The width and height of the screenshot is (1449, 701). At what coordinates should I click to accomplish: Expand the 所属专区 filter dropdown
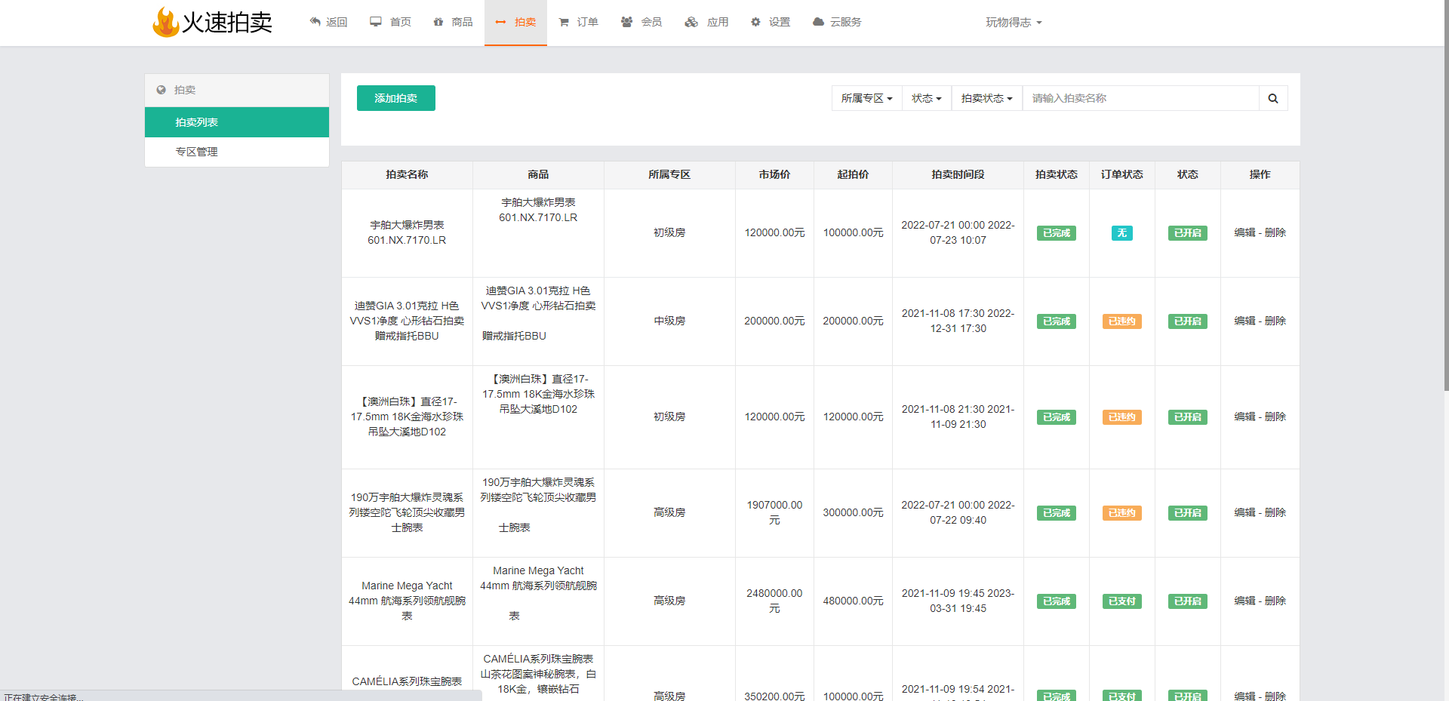coord(866,98)
